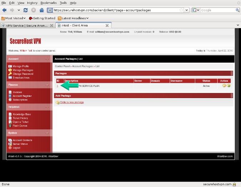This screenshot has width=241, height=187.
Task: Click the site identity icon in address bar
Action: [50, 10]
